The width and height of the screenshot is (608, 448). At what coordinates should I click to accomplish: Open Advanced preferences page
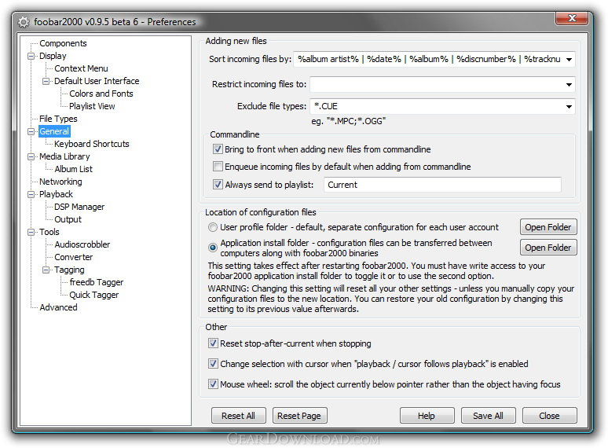tap(58, 307)
